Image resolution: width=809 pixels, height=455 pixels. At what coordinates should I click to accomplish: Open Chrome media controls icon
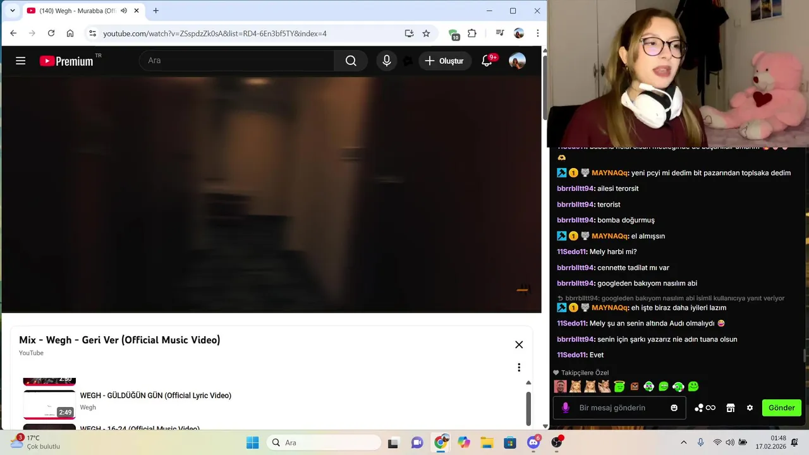tap(500, 33)
